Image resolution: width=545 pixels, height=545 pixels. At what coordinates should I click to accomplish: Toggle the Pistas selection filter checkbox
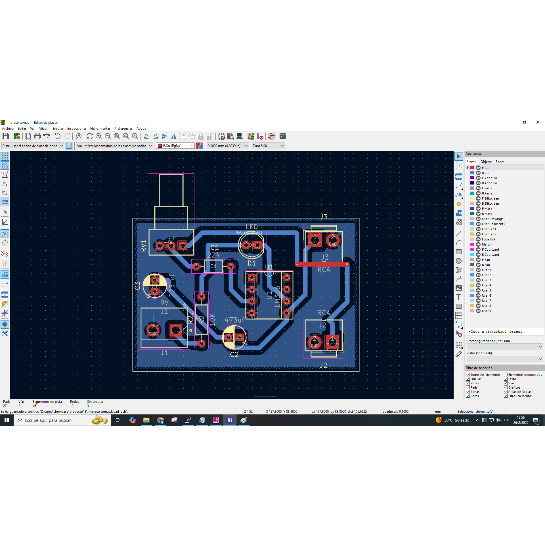click(468, 383)
